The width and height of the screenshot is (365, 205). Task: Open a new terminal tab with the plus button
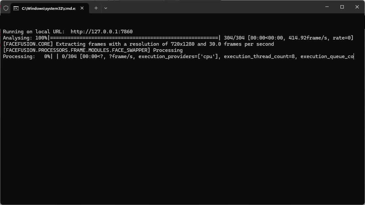(x=96, y=8)
